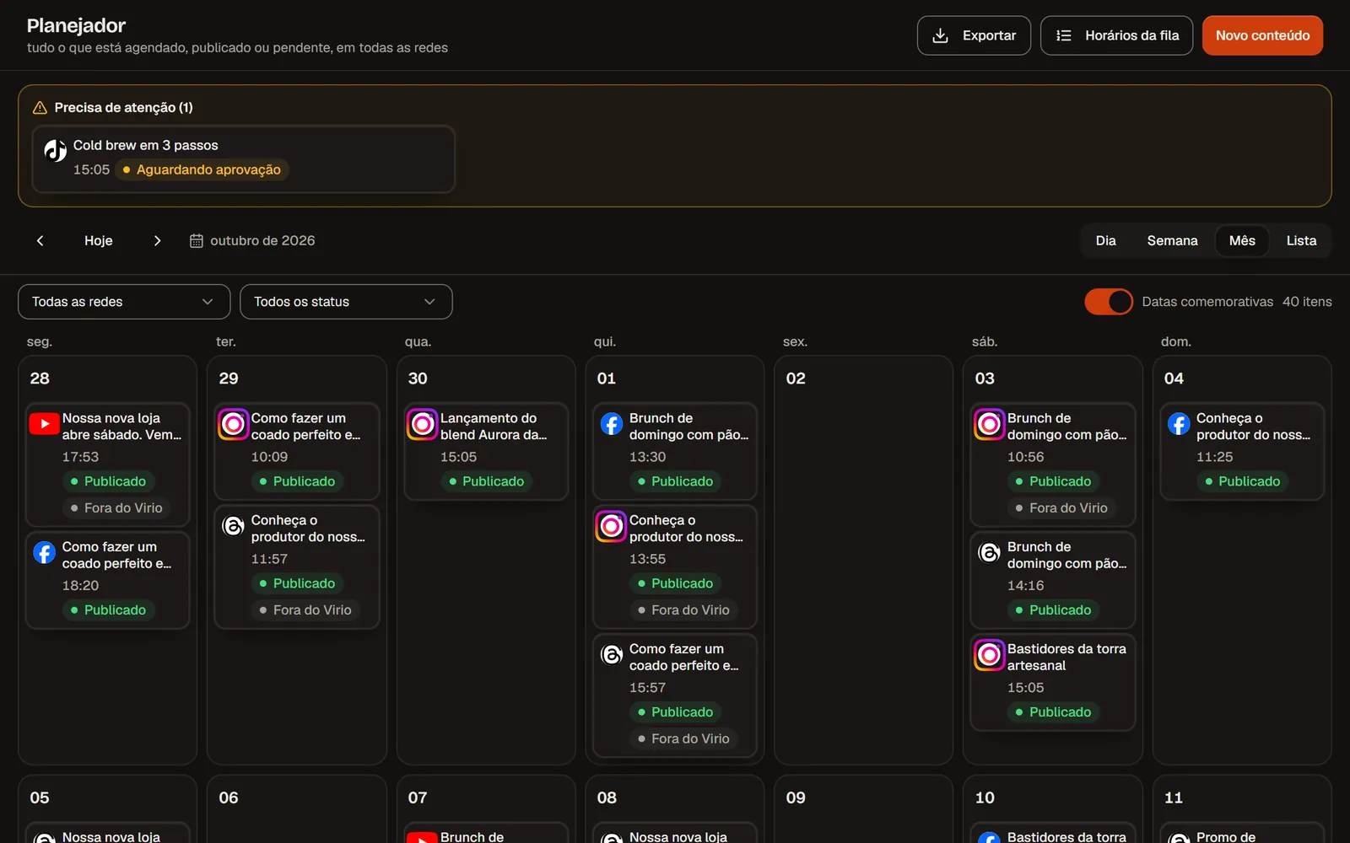Open the Todas as redes dropdown

tap(124, 302)
